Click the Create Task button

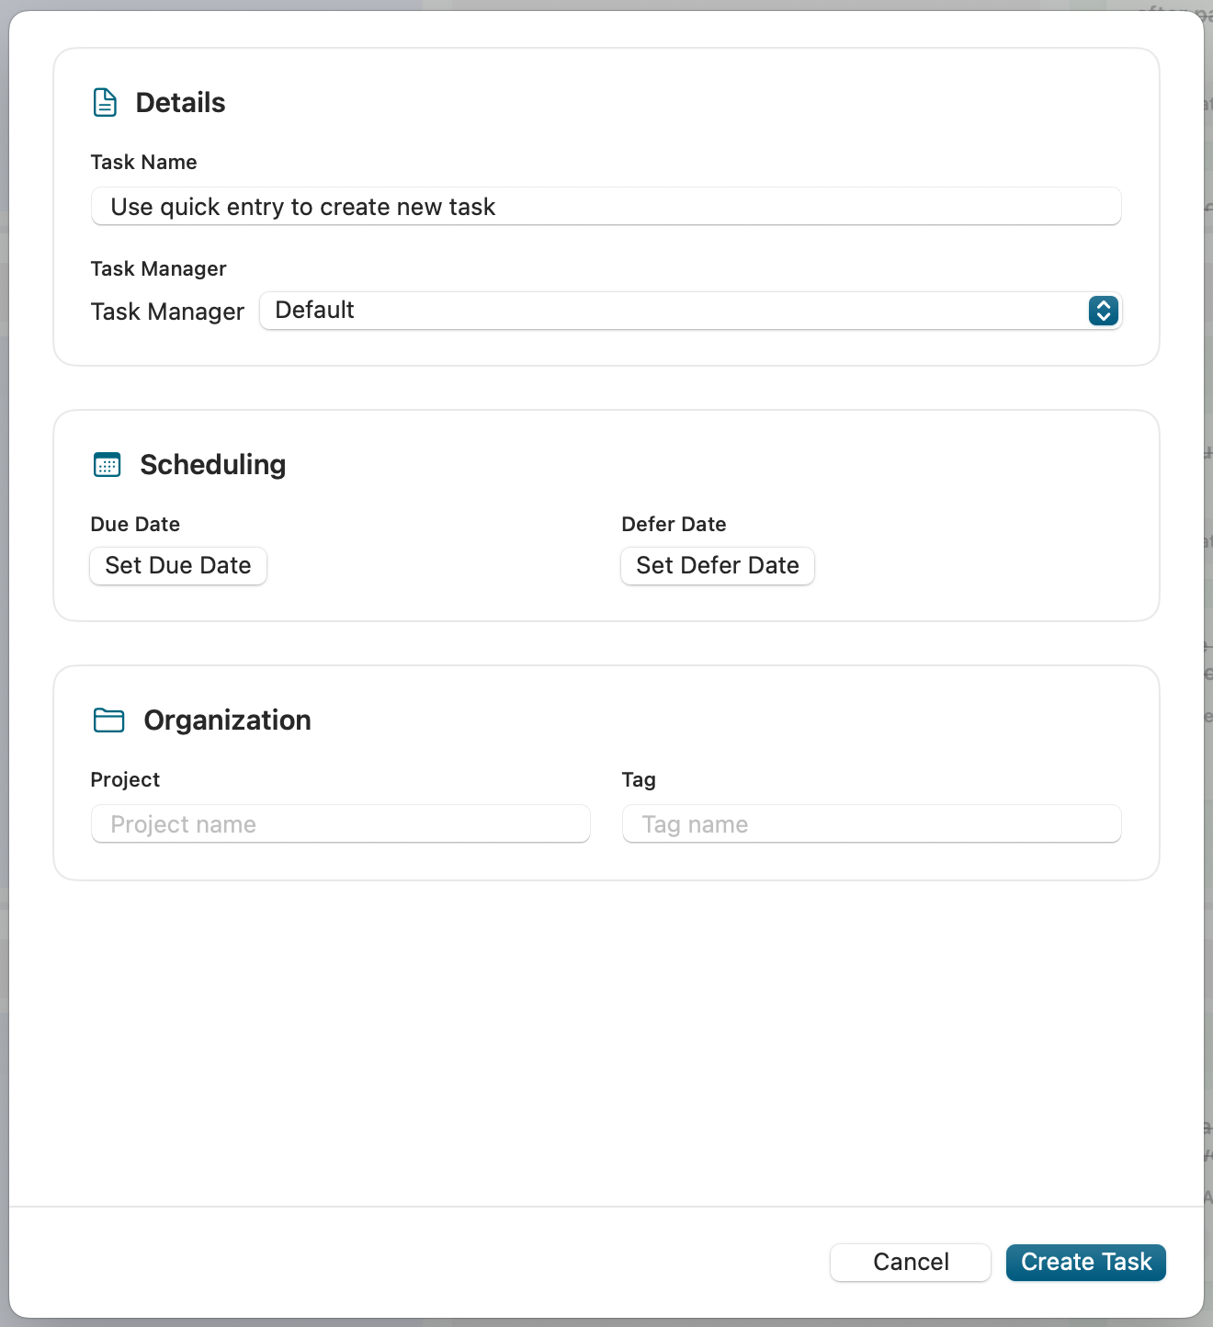(x=1086, y=1262)
